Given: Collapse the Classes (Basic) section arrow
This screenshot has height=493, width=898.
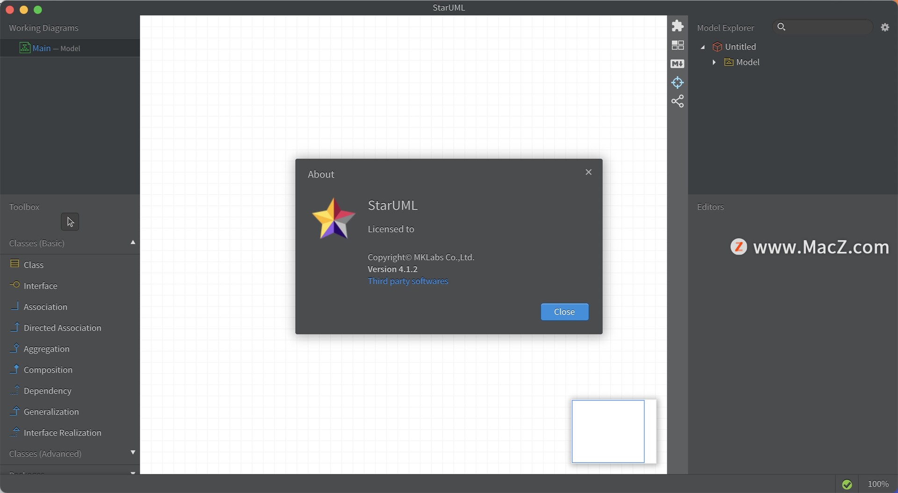Looking at the screenshot, I should pos(133,242).
